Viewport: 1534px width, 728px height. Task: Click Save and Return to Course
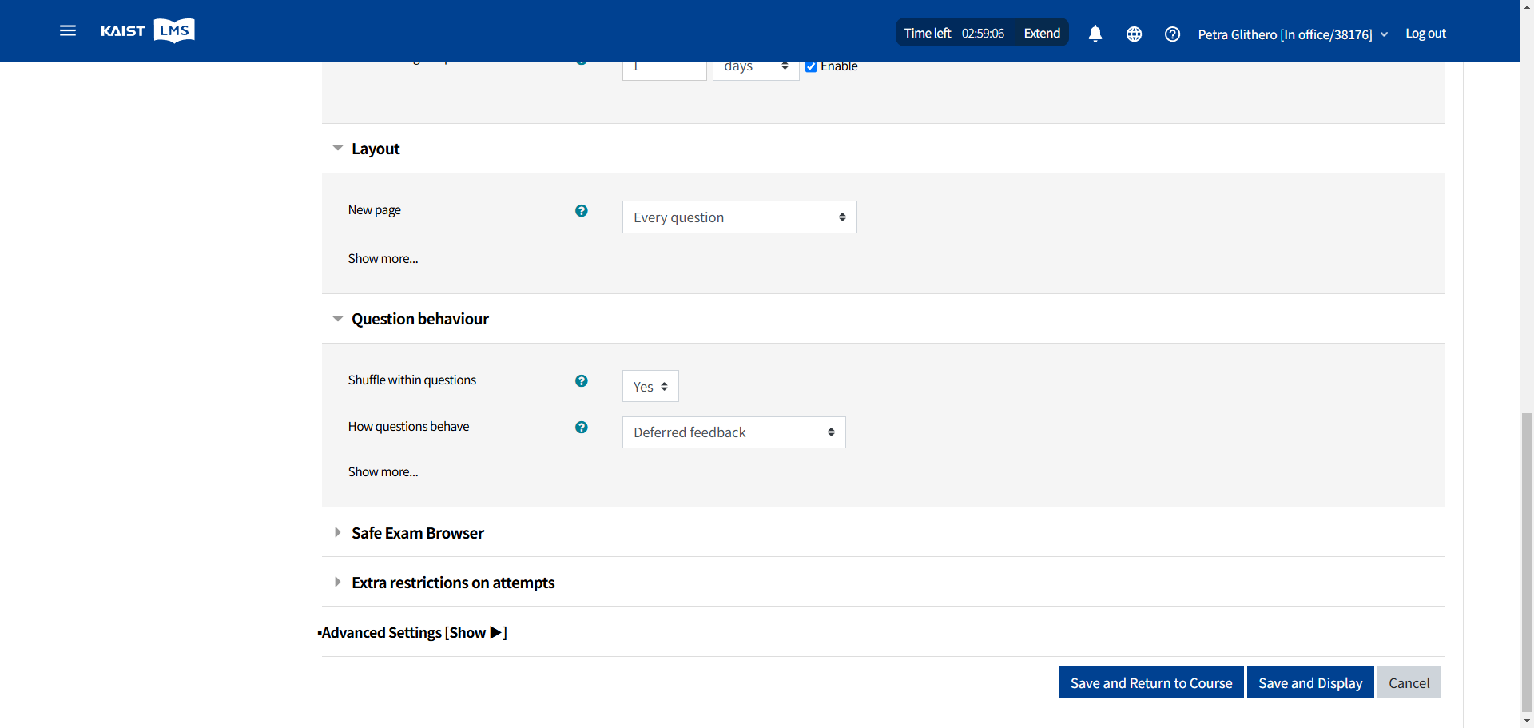pos(1151,682)
